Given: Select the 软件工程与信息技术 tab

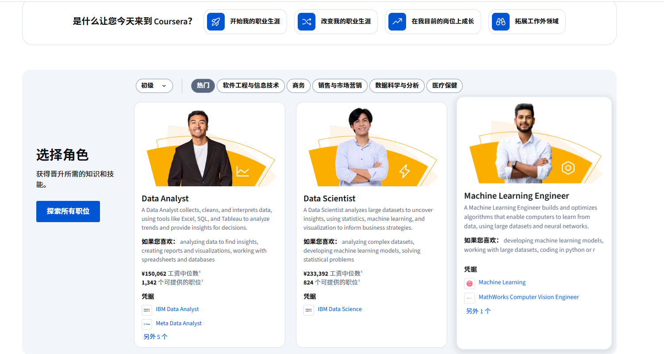Looking at the screenshot, I should click(x=251, y=85).
